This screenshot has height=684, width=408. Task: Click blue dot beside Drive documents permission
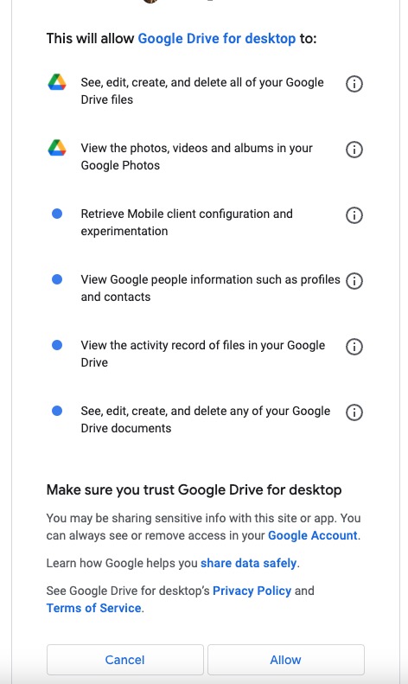point(57,411)
